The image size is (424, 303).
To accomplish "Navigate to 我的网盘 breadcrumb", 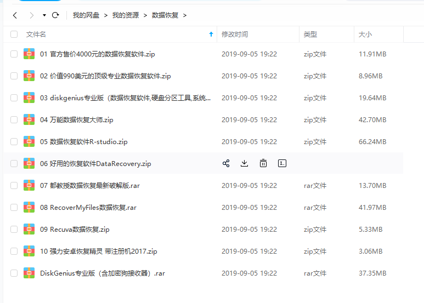I will pyautogui.click(x=86, y=15).
